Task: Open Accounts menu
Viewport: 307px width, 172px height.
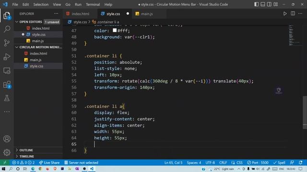Action: point(7,139)
